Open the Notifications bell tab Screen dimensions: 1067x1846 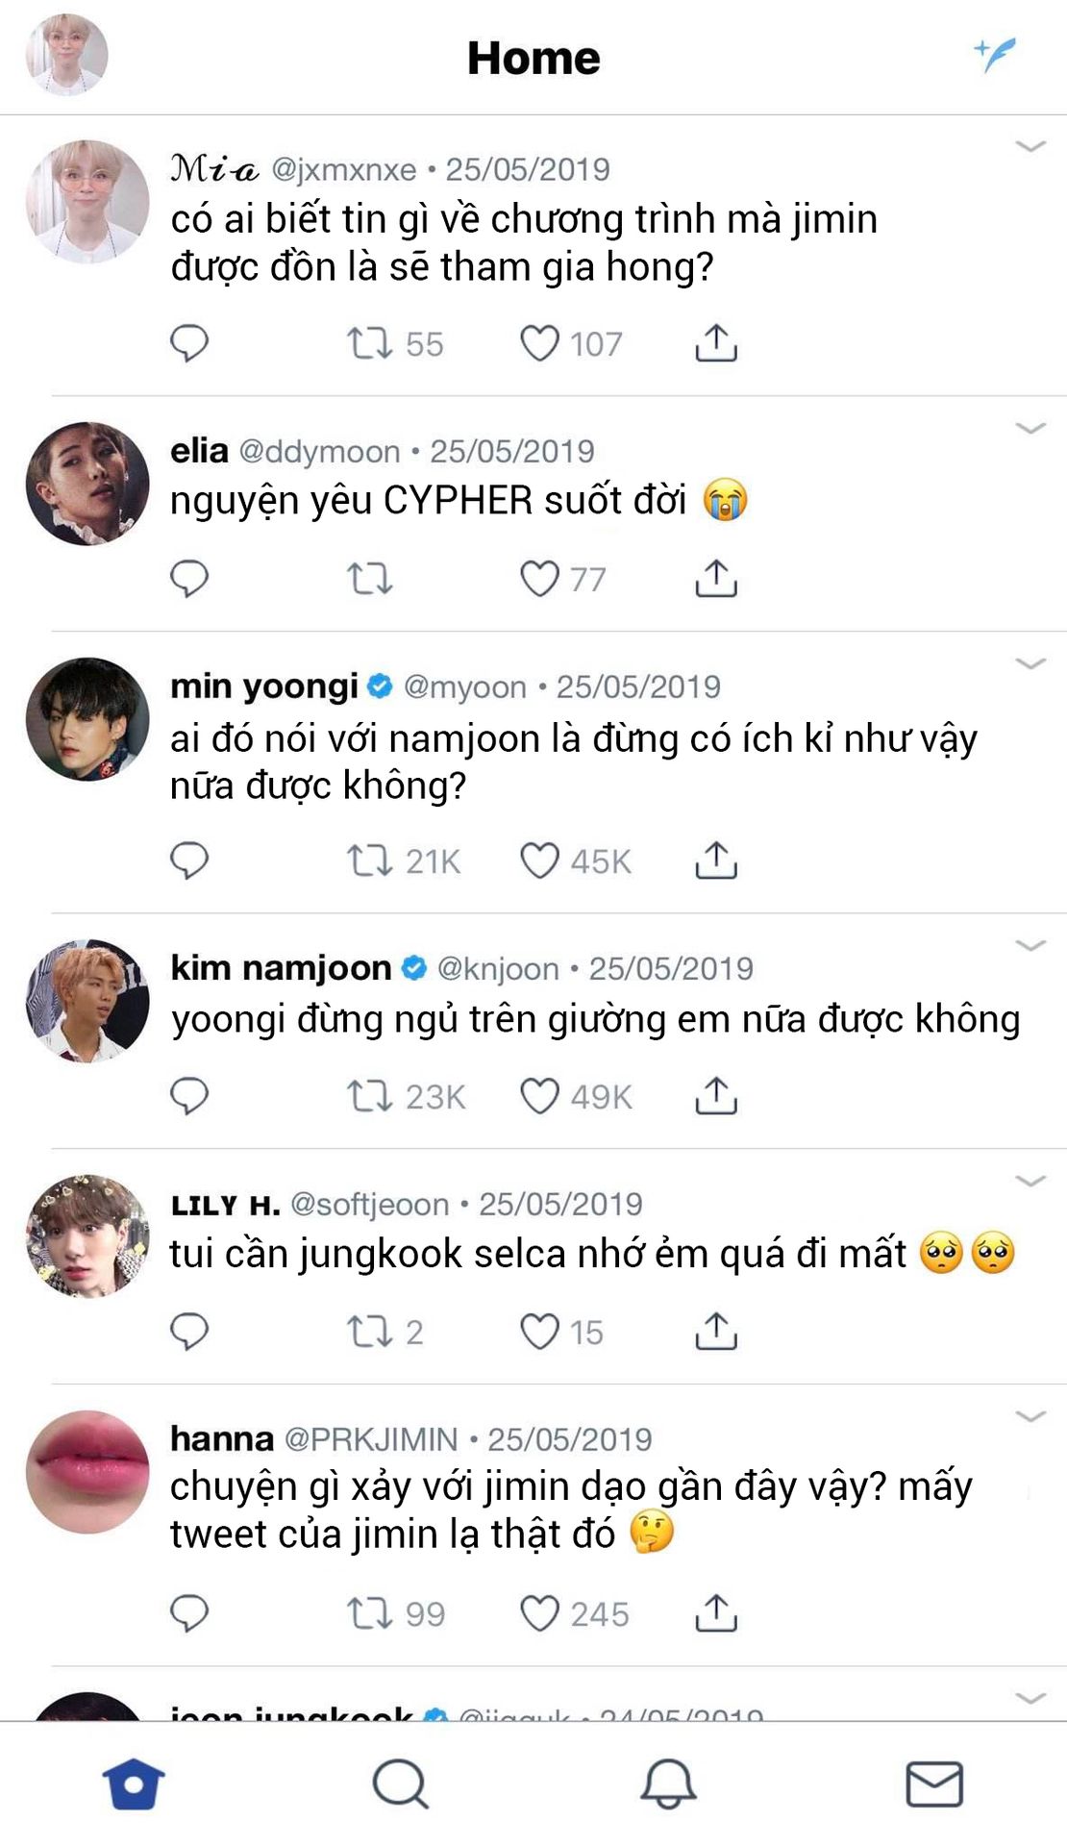(668, 1784)
